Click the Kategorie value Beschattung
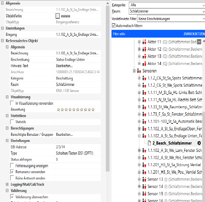205x202 pixels. [64, 78]
